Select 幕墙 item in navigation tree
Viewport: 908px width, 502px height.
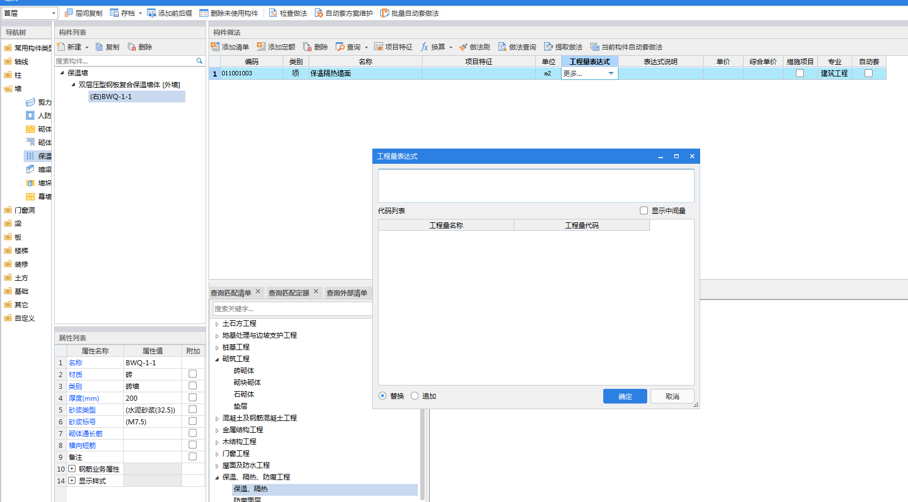38,196
